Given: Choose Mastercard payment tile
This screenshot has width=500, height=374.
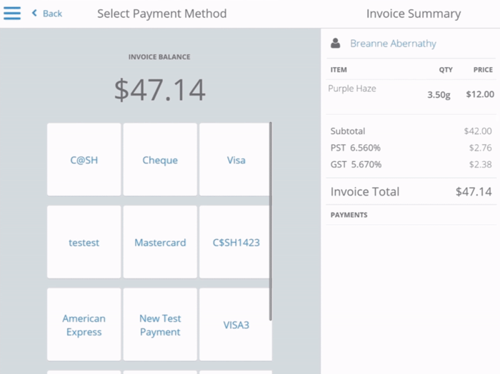Looking at the screenshot, I should pos(160,243).
